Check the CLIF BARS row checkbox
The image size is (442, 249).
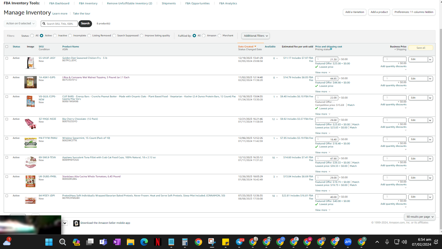[7, 97]
